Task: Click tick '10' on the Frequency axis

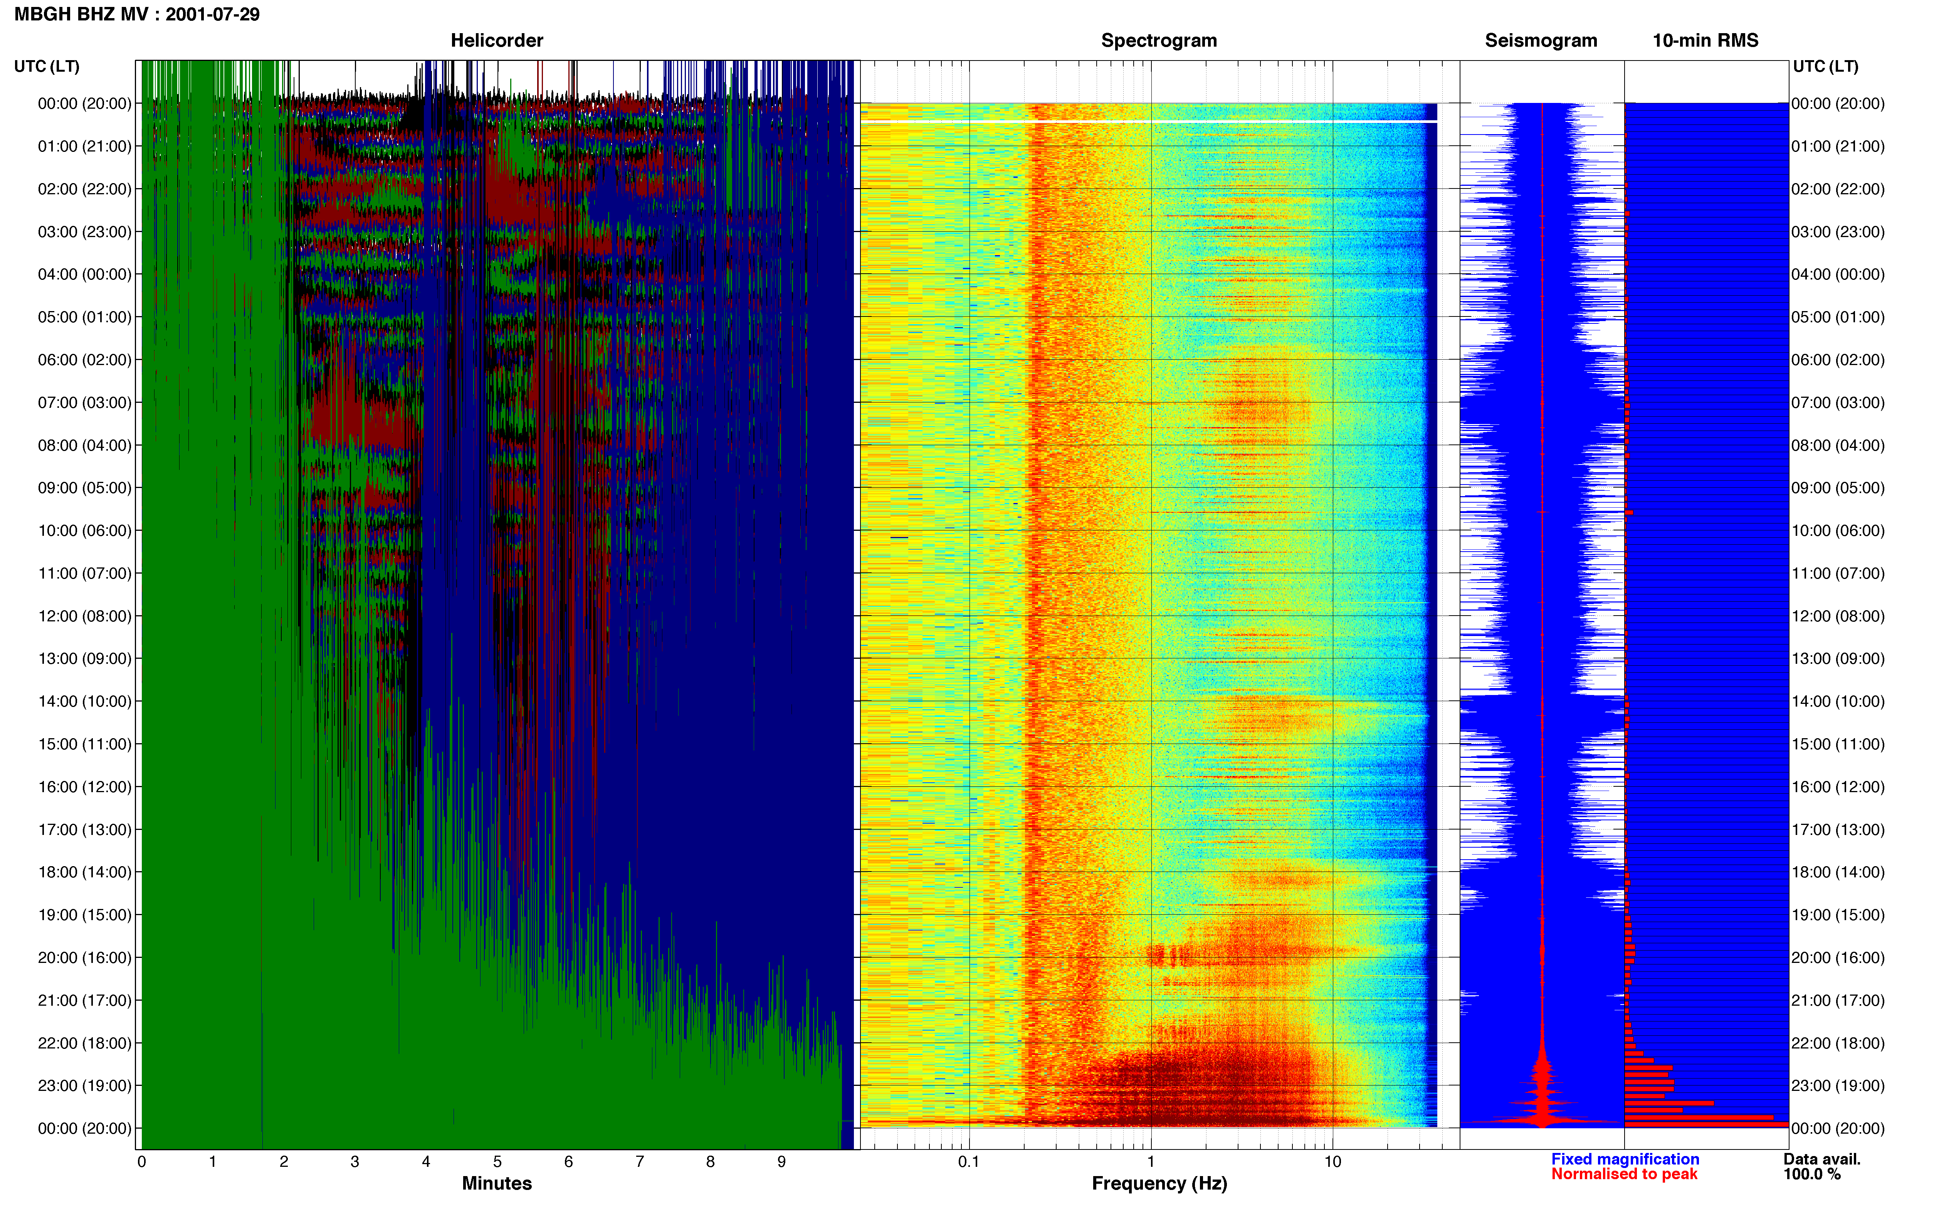Action: tap(1332, 1162)
